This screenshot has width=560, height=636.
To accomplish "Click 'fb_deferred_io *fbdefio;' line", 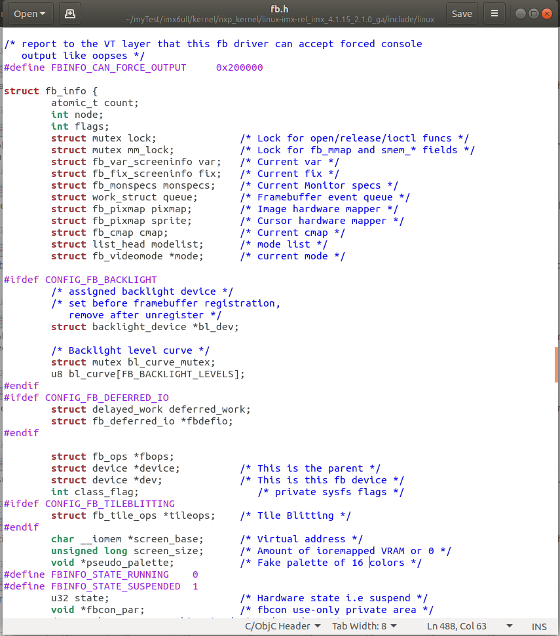I will coord(162,421).
